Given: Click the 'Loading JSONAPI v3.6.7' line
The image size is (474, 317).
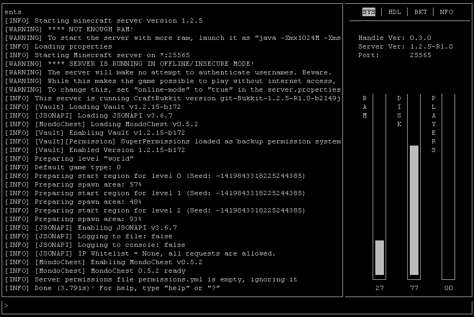Looking at the screenshot, I should (x=88, y=115).
